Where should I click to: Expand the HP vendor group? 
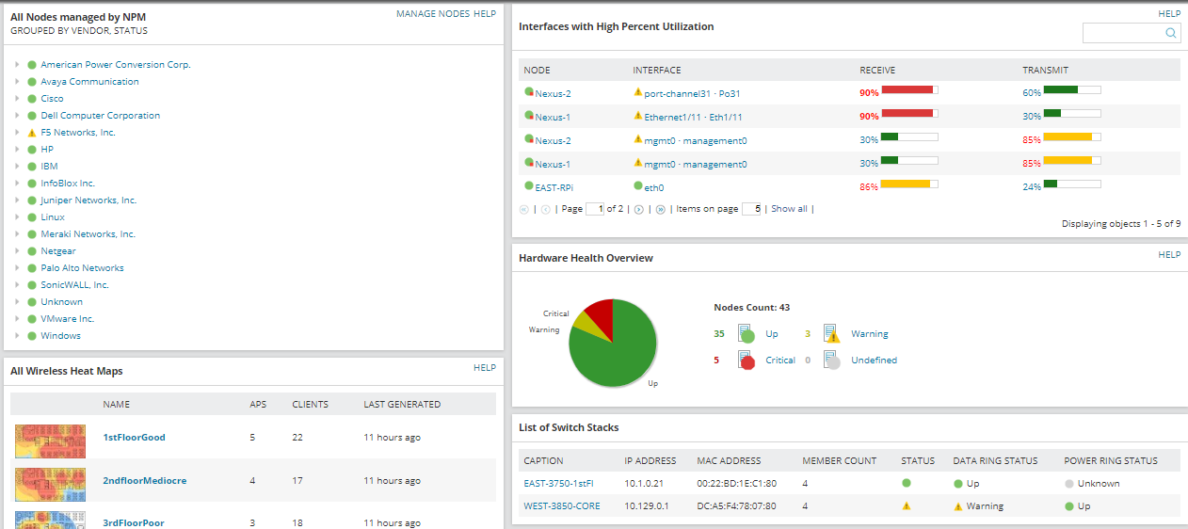pyautogui.click(x=17, y=150)
